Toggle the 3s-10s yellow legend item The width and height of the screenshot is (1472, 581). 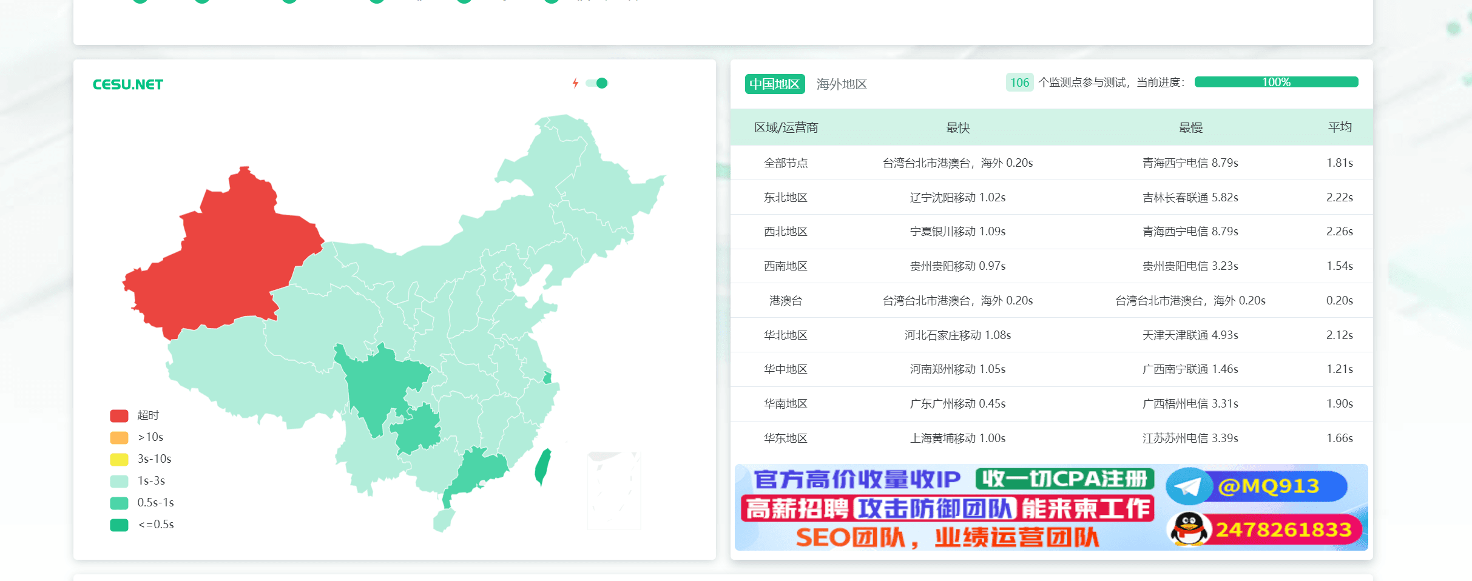pos(141,459)
